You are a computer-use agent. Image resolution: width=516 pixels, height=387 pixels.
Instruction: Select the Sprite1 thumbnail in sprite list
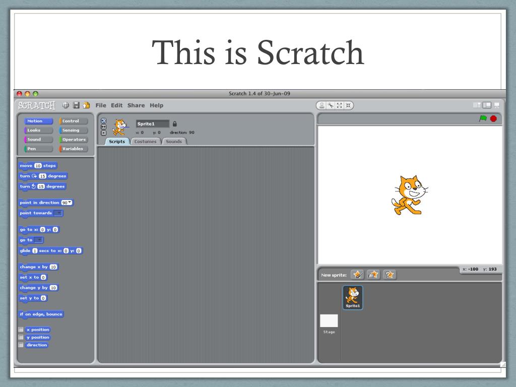353,297
